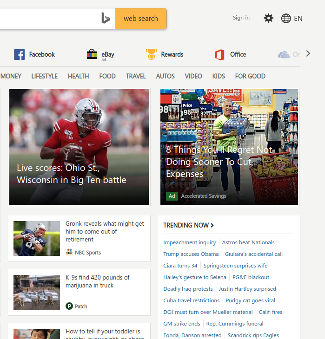
Task: Open the FOR GOOD section
Action: click(x=250, y=76)
